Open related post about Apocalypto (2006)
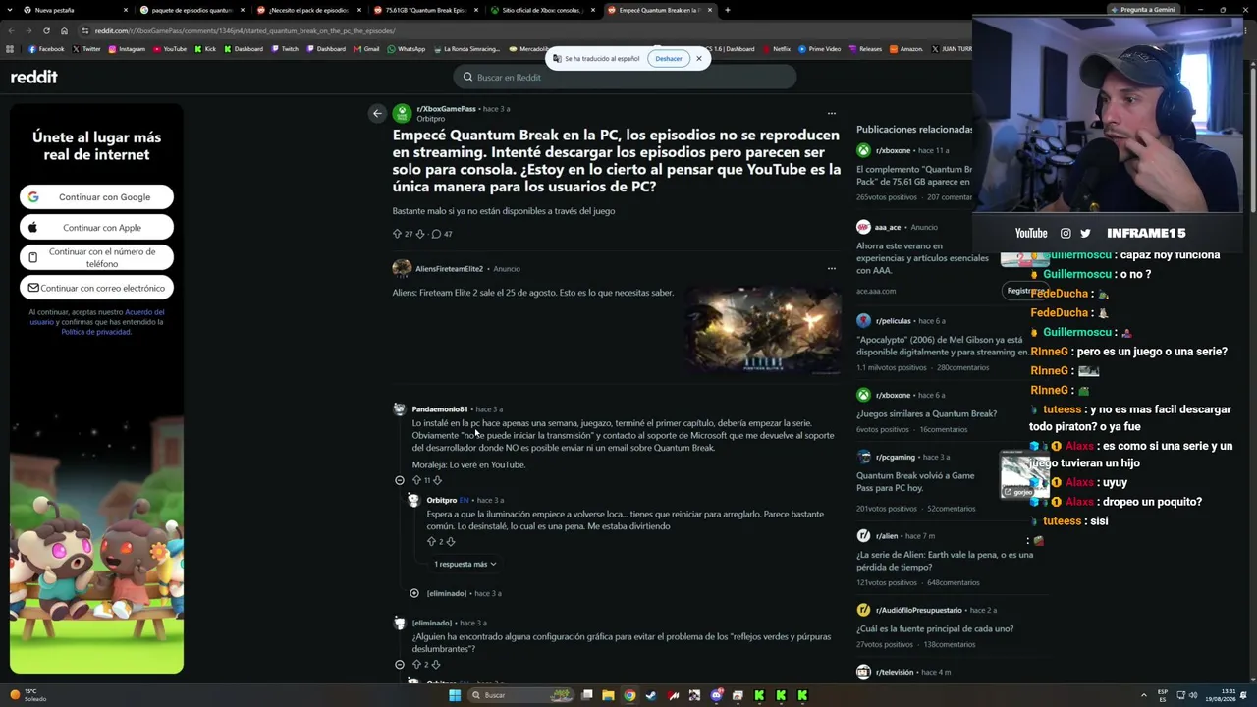The width and height of the screenshot is (1257, 707). (943, 346)
